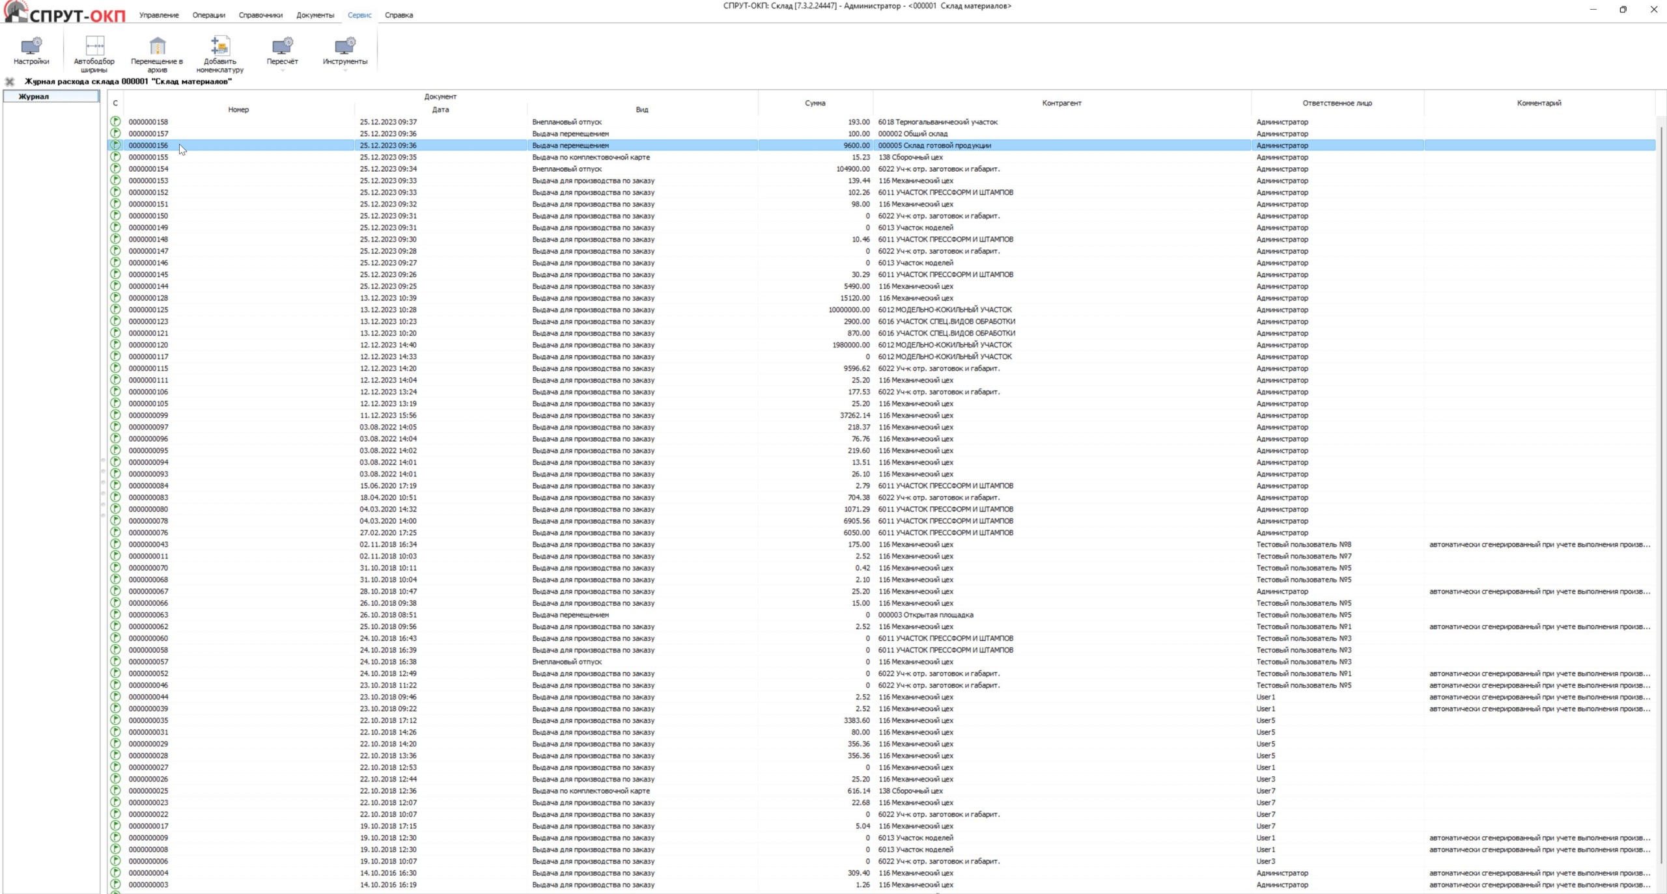Image resolution: width=1667 pixels, height=894 pixels.
Task: Click the Автоподбор ширины icon
Action: coord(94,46)
